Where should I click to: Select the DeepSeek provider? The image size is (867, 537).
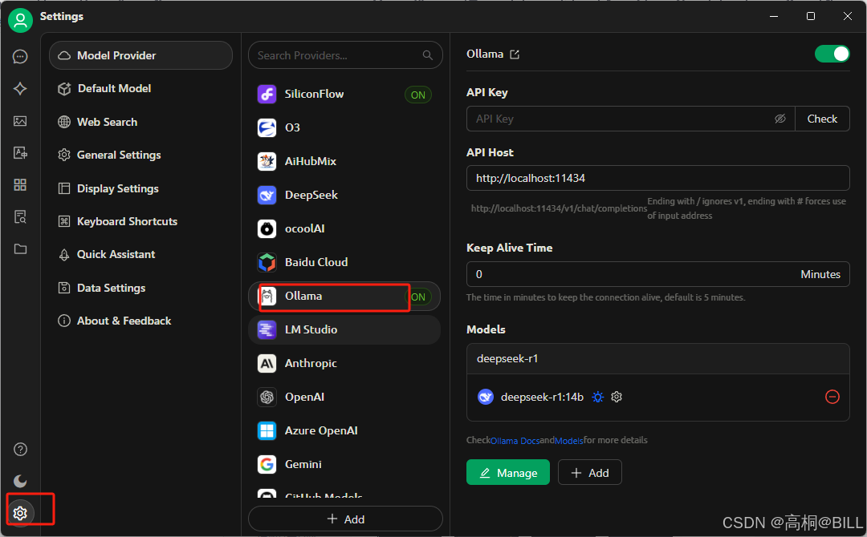[x=344, y=195]
